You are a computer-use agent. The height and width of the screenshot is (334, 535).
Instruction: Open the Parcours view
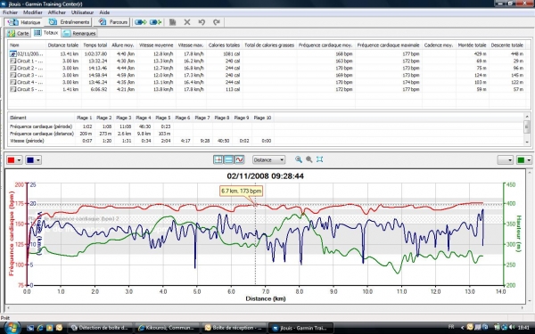tap(113, 22)
